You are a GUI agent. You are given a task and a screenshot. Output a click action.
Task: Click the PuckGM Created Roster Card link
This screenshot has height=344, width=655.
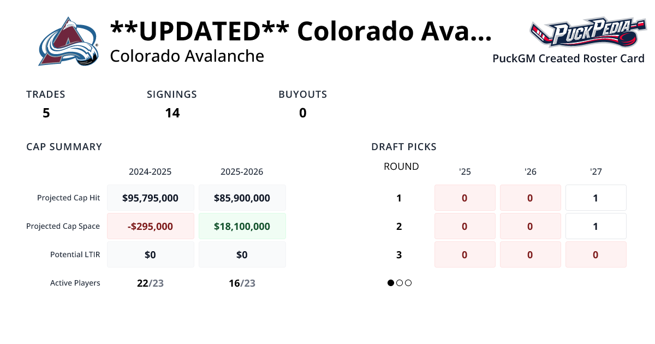[568, 58]
